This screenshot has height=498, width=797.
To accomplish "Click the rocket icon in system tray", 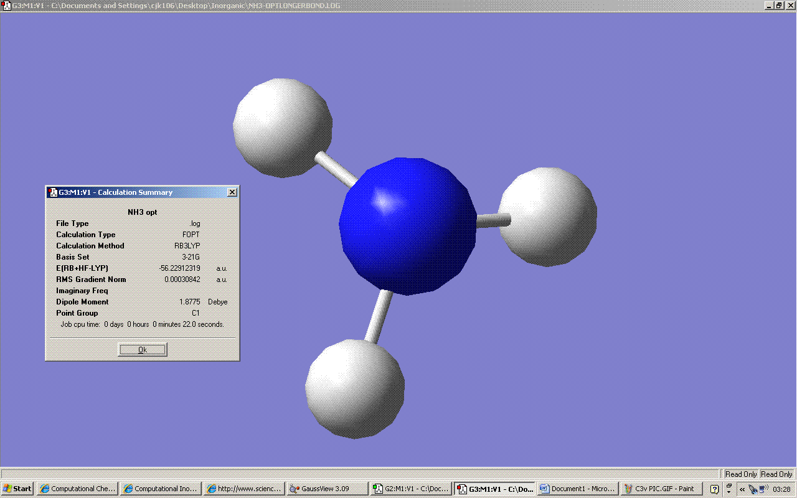I will 753,489.
